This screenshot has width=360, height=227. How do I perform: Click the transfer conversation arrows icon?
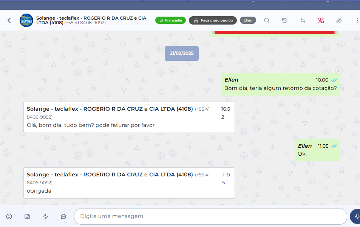tap(303, 20)
